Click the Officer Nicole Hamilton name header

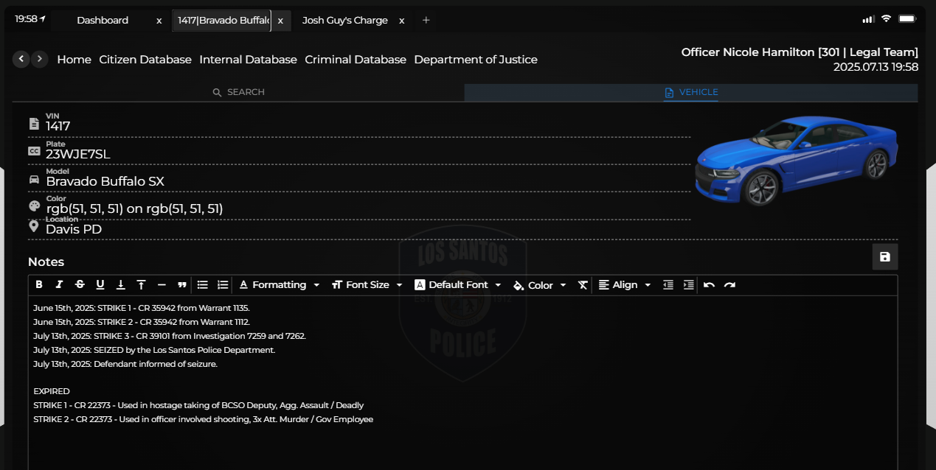[x=800, y=52]
